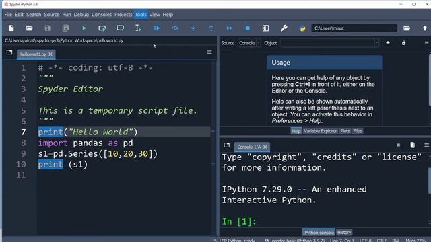Viewport: 431px width, 242px height.
Task: Run the current cell
Action: point(102,28)
